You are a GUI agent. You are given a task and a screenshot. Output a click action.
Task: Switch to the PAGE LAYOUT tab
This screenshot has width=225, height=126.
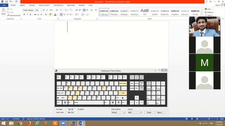(44, 5)
